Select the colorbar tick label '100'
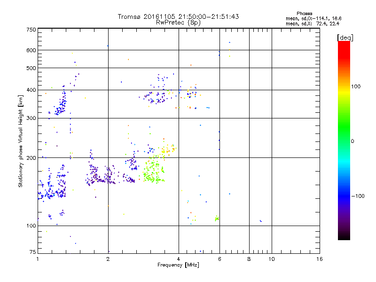The image size is (376, 282). click(356, 86)
